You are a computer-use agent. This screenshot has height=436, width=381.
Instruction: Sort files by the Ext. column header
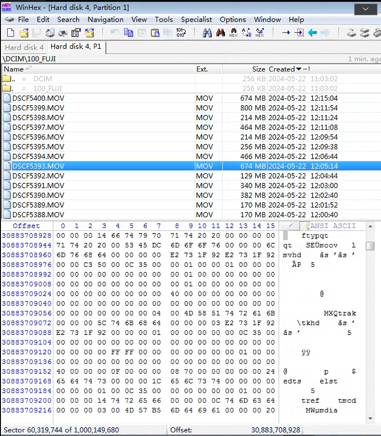click(x=208, y=69)
